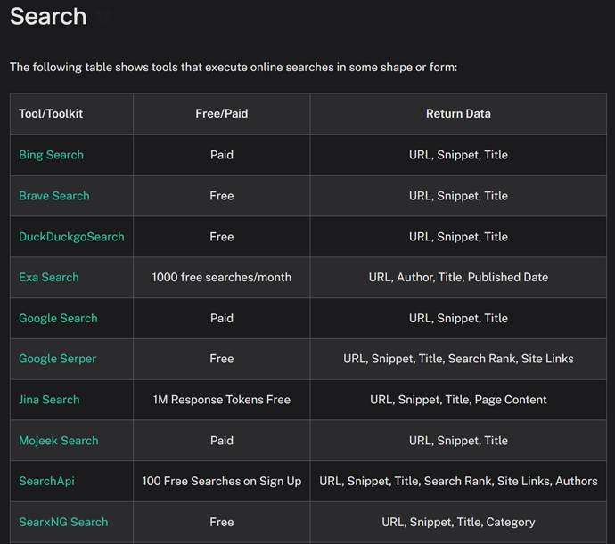
Task: Open the Google Serper link
Action: 57,359
